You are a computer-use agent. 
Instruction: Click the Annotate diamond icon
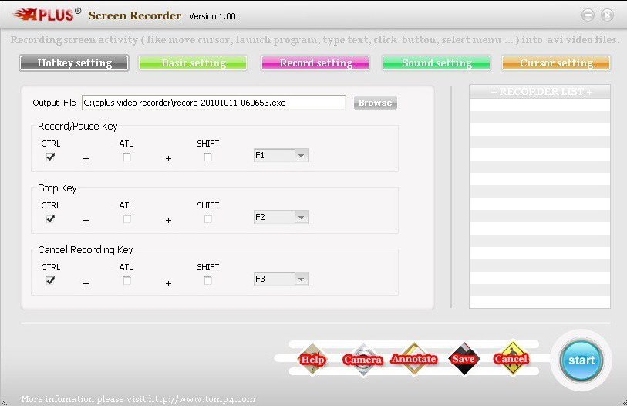[414, 359]
